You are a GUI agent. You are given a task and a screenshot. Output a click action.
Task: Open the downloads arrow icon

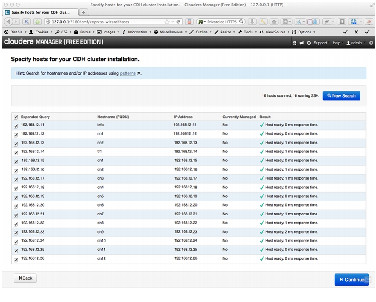(252, 22)
